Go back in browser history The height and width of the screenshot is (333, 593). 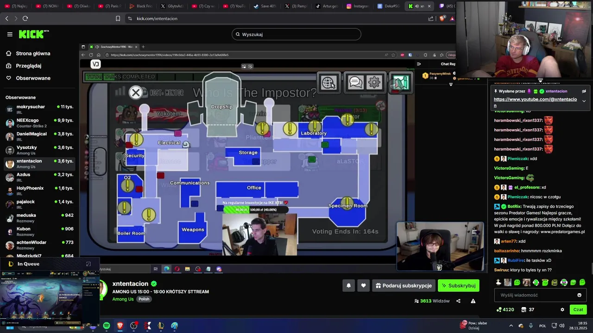(6, 18)
